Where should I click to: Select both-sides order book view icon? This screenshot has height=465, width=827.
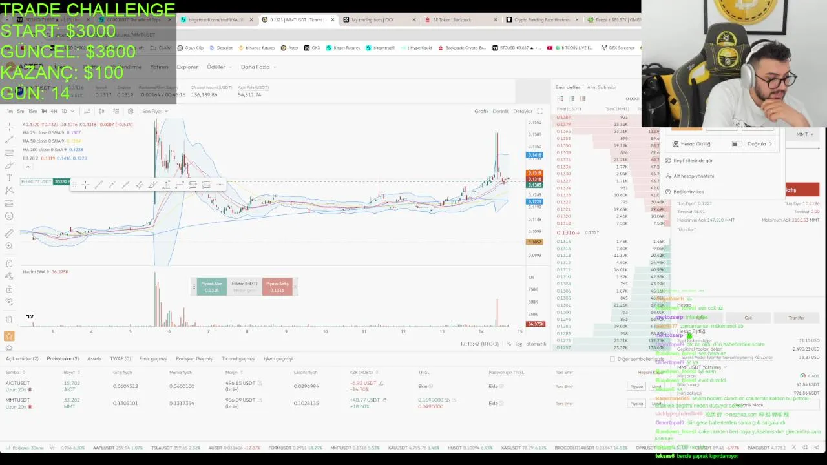[560, 99]
